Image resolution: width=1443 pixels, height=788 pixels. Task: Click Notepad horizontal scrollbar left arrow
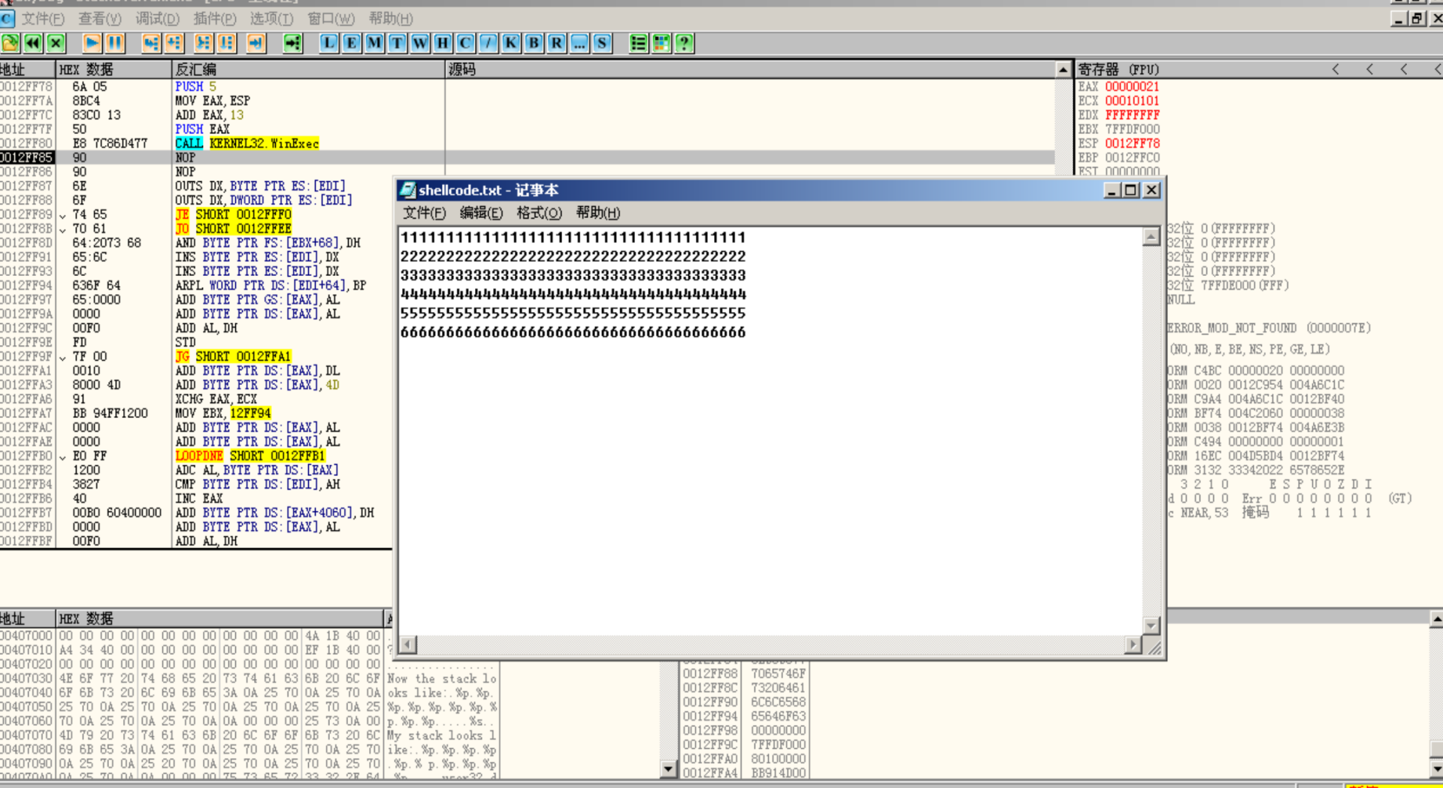point(408,644)
